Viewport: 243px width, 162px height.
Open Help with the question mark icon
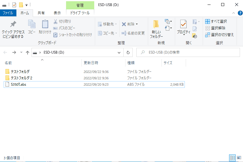(x=240, y=13)
